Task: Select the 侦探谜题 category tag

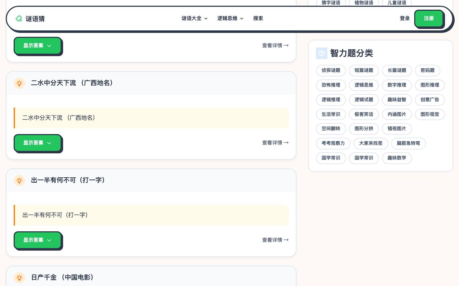Action: (331, 70)
